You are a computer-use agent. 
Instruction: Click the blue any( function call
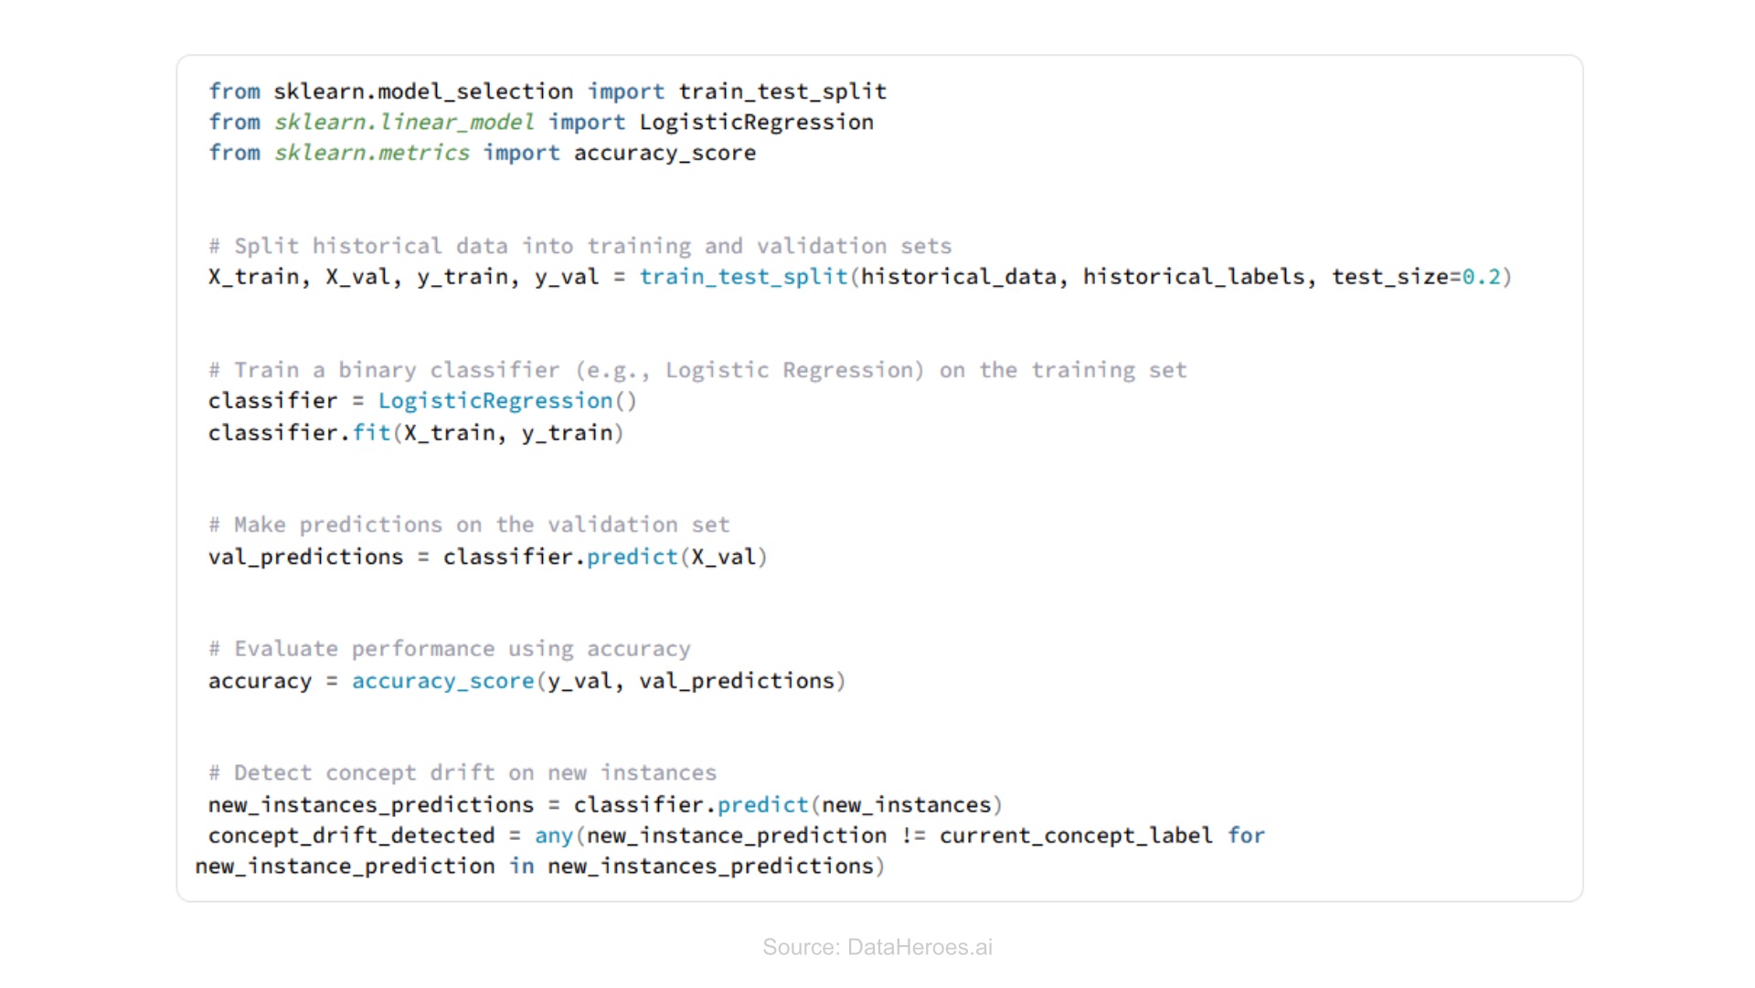pyautogui.click(x=558, y=835)
